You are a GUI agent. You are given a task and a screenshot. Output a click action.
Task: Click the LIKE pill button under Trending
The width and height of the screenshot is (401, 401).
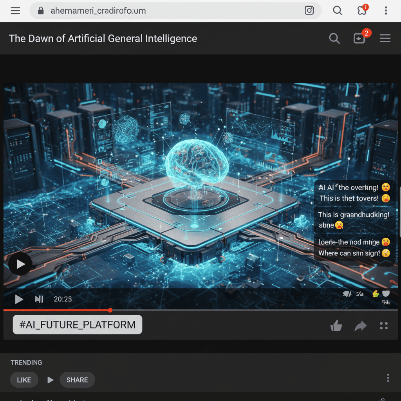pyautogui.click(x=24, y=380)
